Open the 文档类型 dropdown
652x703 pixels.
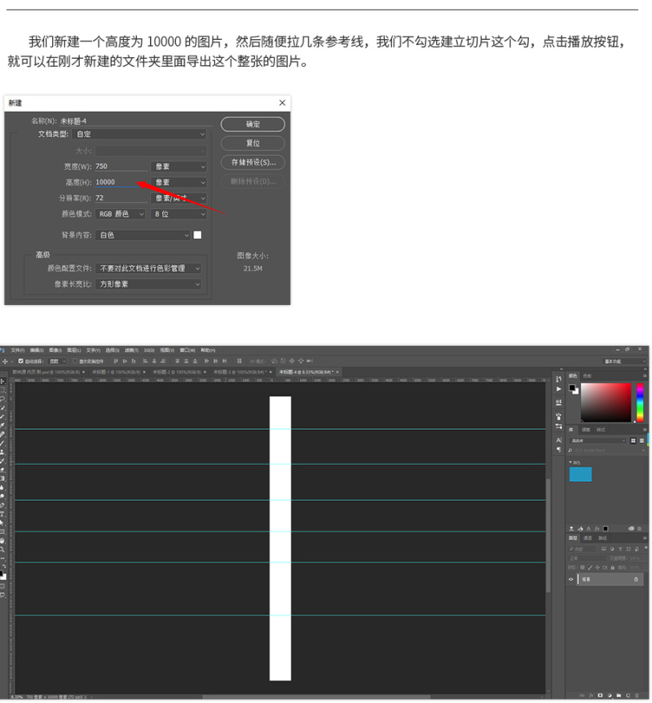pos(139,134)
